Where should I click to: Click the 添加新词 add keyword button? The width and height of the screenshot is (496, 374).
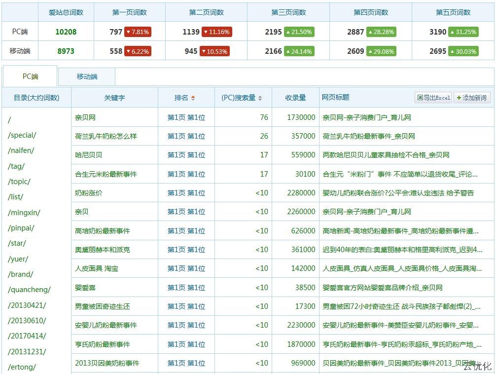472,98
